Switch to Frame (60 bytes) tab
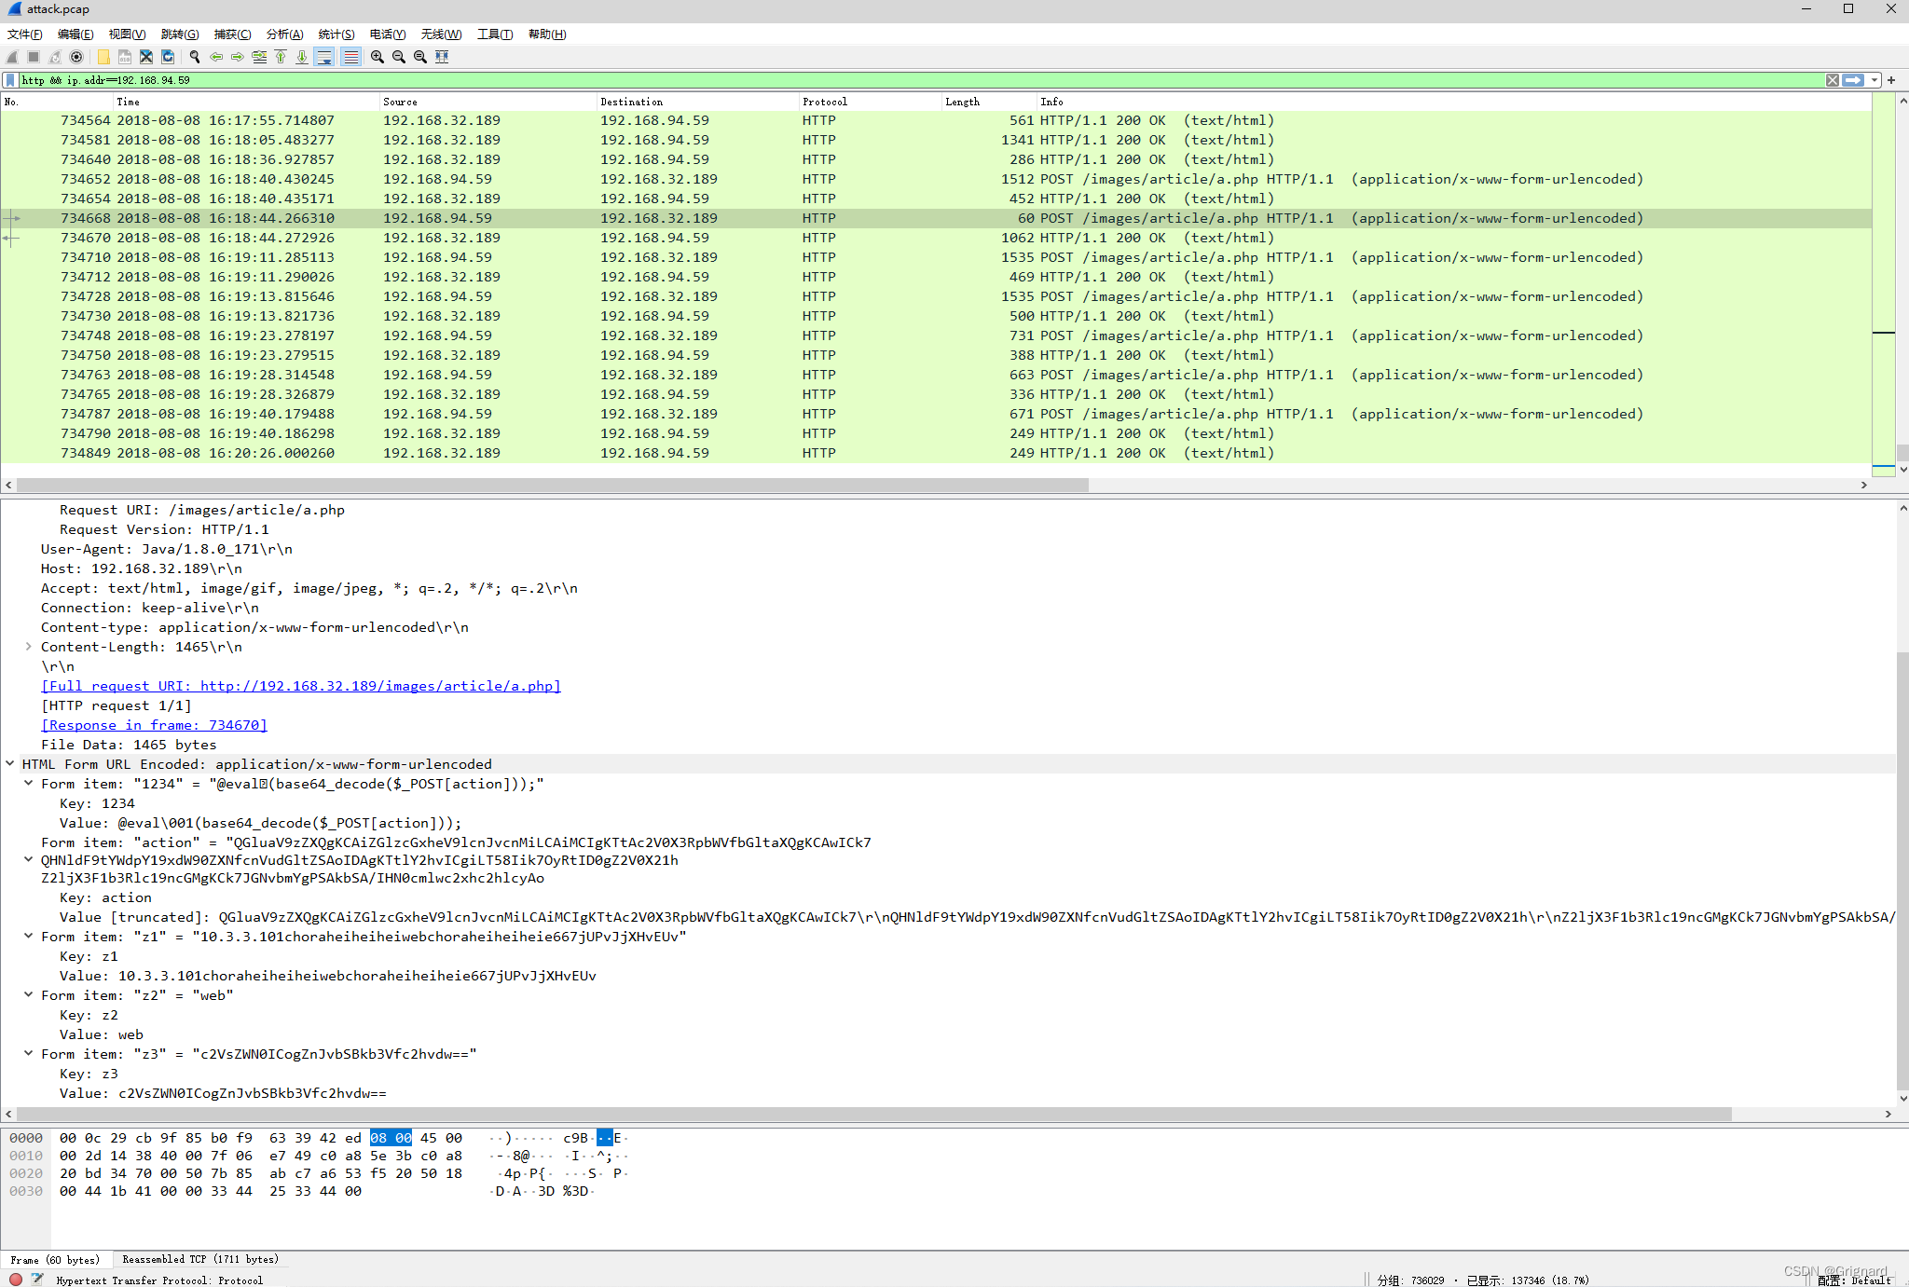Viewport: 1909px width, 1287px height. [55, 1259]
